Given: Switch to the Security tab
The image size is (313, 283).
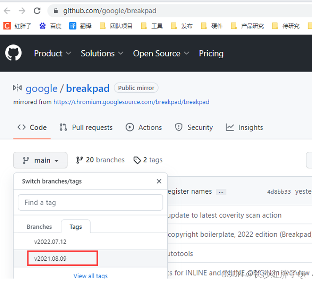Looking at the screenshot, I should click(194, 127).
